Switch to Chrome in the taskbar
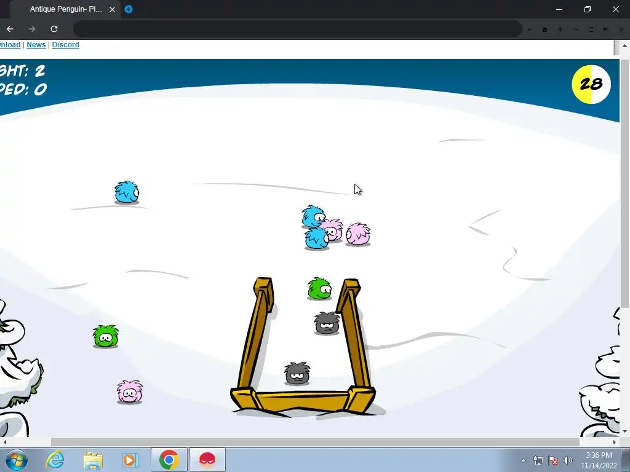This screenshot has height=472, width=630. [169, 460]
